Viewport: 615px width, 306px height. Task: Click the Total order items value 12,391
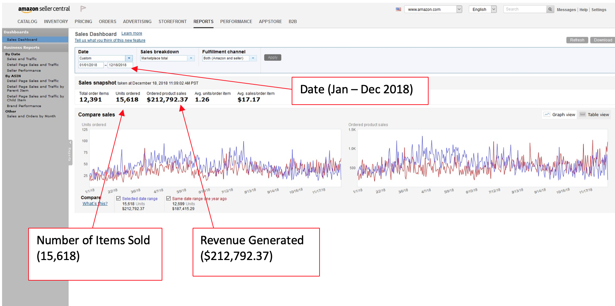pos(90,99)
